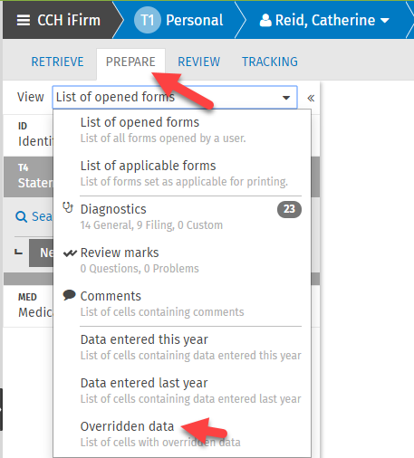Open the CCH iFirm hamburger menu icon
Screen dimensions: 414x458
click(x=24, y=21)
